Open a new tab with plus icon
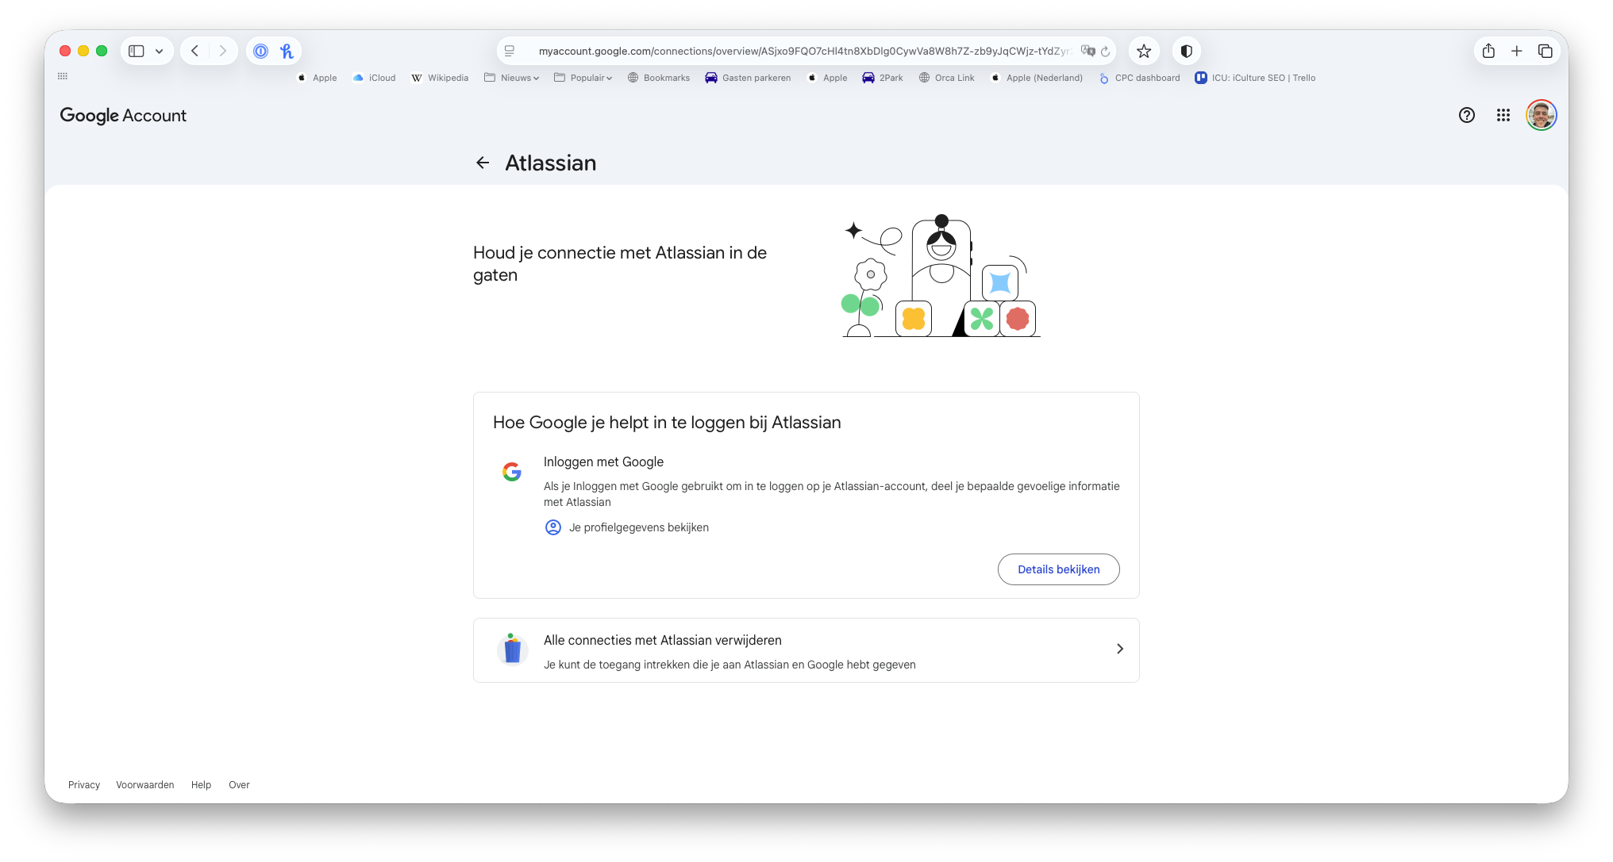Viewport: 1613px width, 862px height. click(x=1516, y=51)
